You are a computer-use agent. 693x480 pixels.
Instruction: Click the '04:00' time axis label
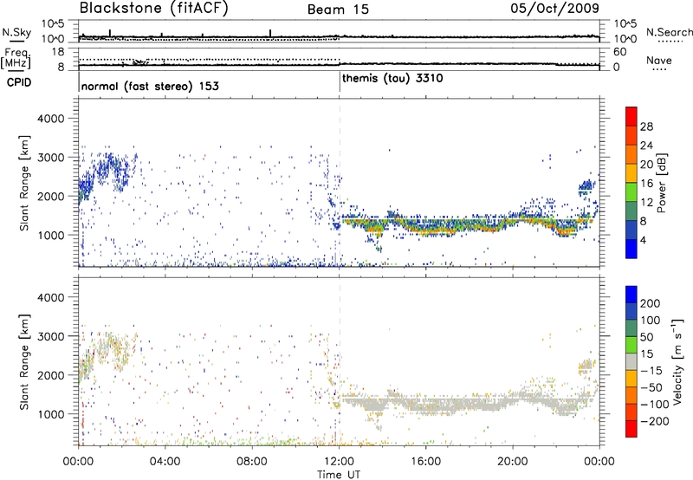pos(165,462)
